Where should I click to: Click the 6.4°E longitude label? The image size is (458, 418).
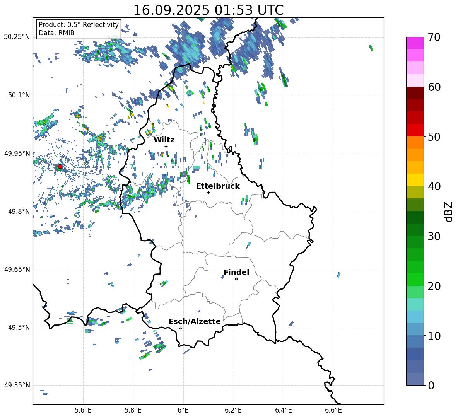pos(283,410)
